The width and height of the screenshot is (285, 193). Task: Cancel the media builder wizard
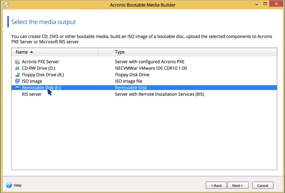tap(263, 185)
